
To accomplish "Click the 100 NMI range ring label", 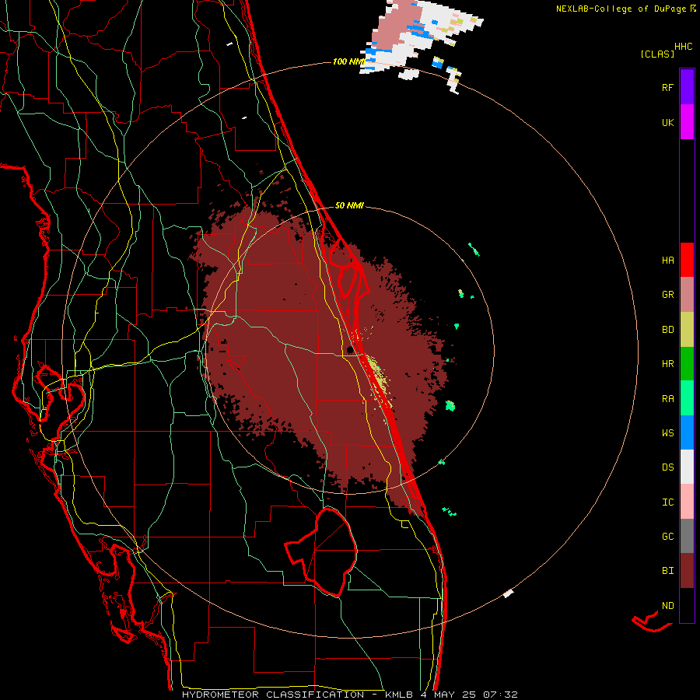I will click(x=348, y=61).
